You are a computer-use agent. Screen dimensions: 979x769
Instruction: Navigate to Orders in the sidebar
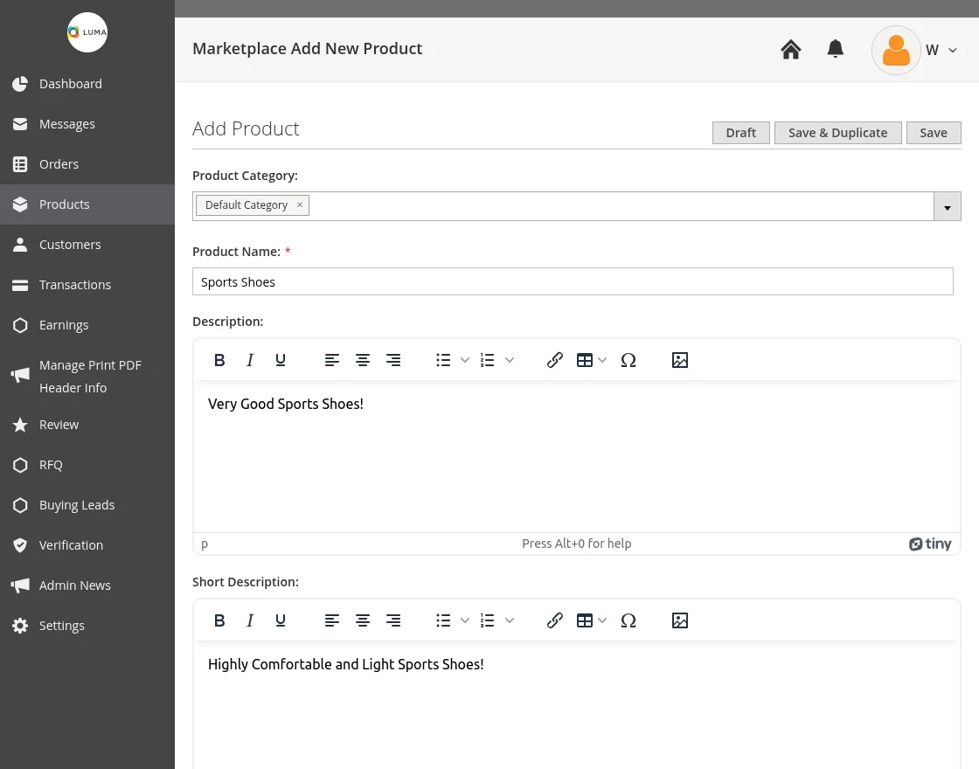[x=59, y=163]
